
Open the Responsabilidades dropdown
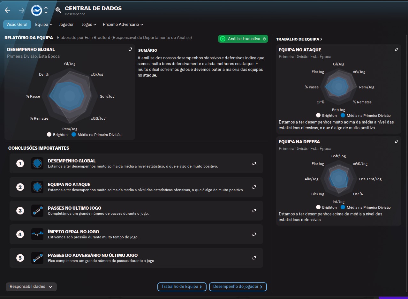pyautogui.click(x=31, y=287)
